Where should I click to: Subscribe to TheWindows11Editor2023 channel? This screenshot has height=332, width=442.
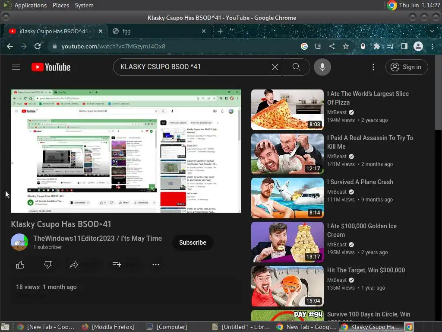click(x=193, y=243)
